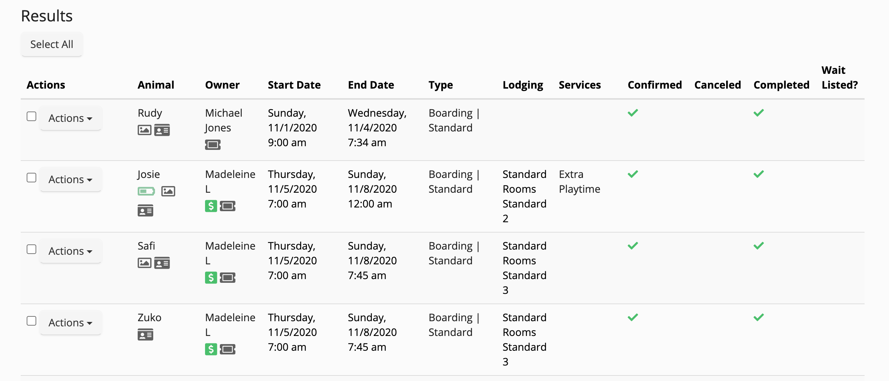Click the green battery icon beside Josie
Viewport: 889px width, 381px height.
tap(147, 191)
